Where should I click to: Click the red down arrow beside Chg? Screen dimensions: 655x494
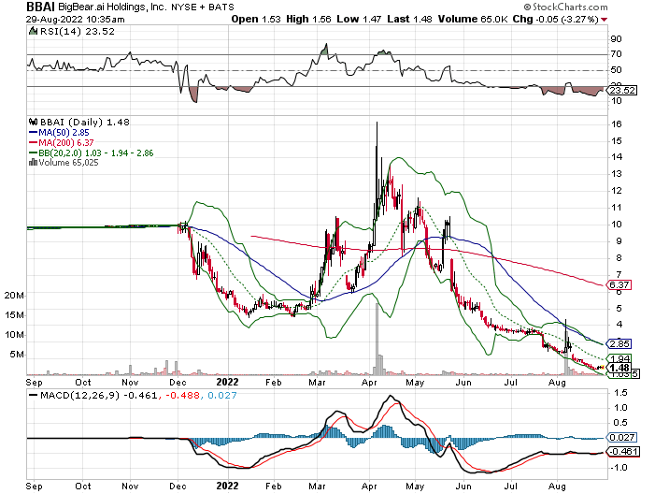coord(604,20)
